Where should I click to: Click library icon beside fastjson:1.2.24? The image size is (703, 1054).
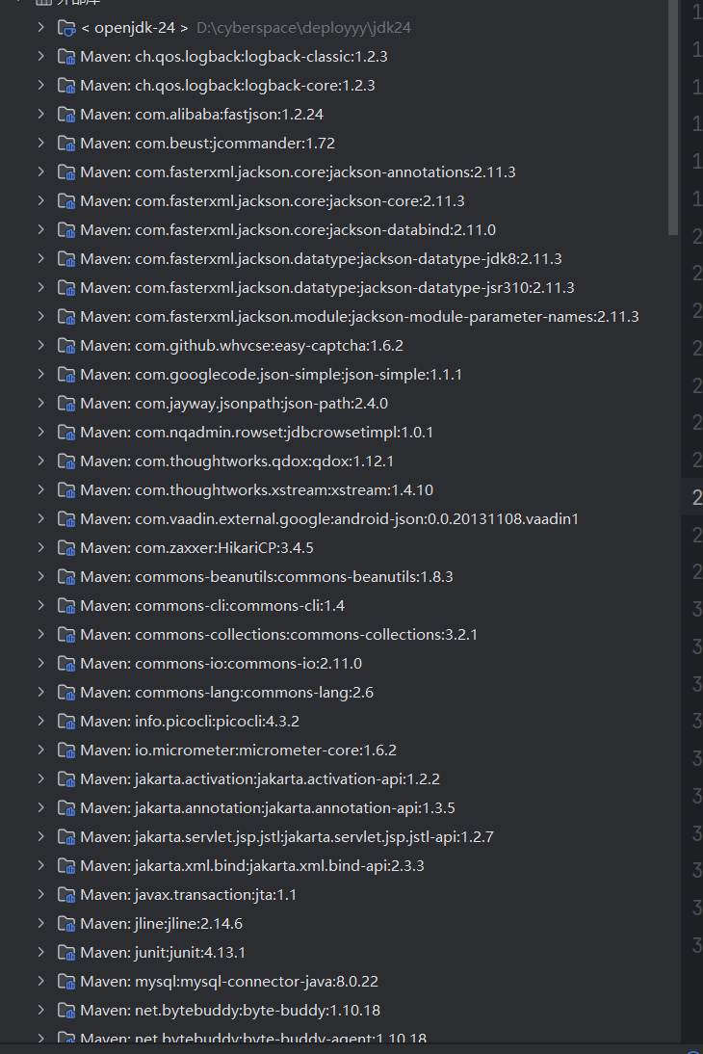tap(66, 115)
